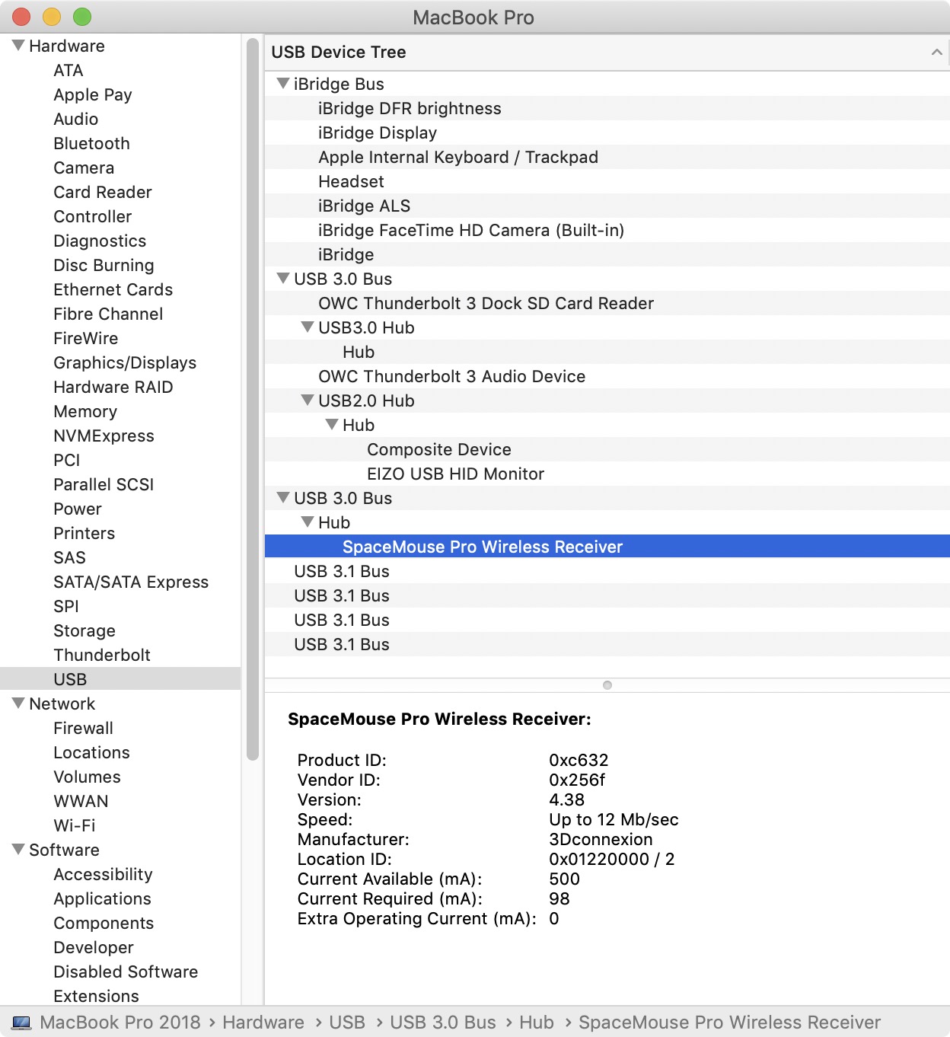Open Firewall under Network

point(83,728)
